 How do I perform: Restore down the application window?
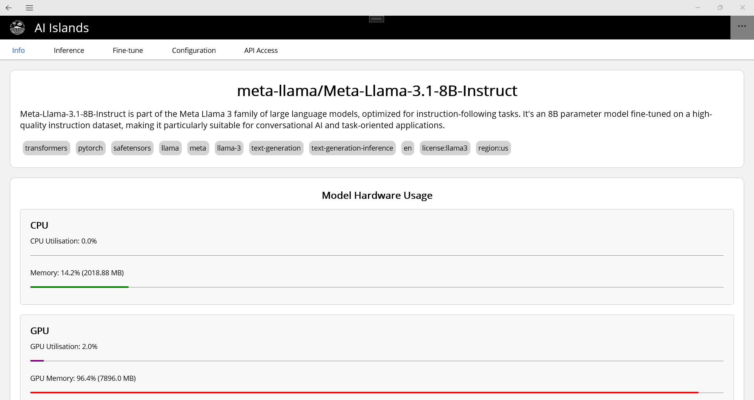coord(720,8)
